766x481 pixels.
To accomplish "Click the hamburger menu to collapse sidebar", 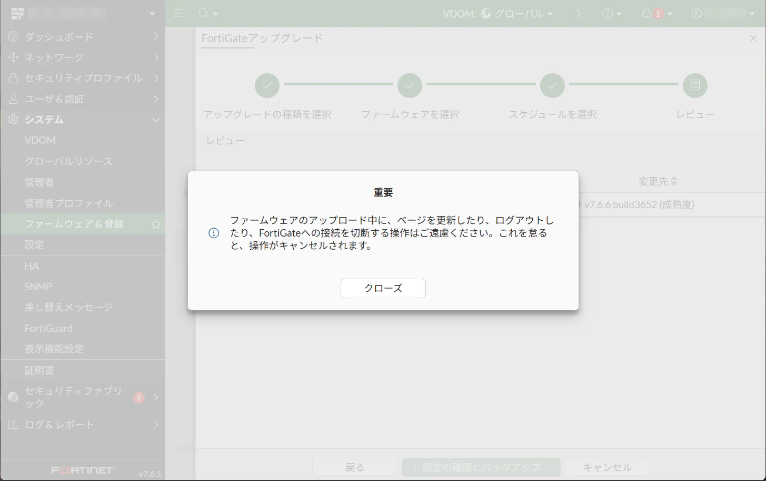I will [x=178, y=13].
